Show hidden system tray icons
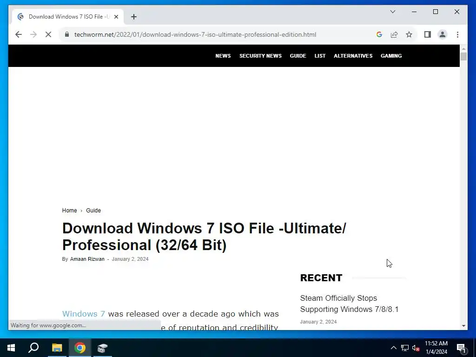 click(x=393, y=348)
